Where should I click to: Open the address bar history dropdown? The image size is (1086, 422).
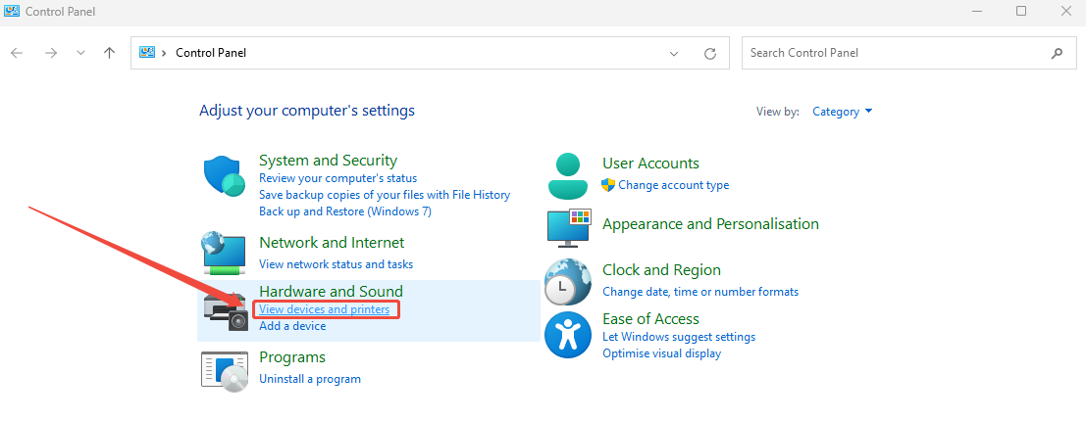673,54
